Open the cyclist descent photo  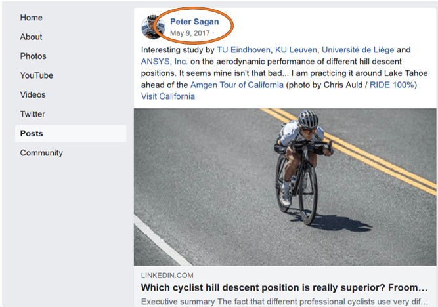coord(285,187)
